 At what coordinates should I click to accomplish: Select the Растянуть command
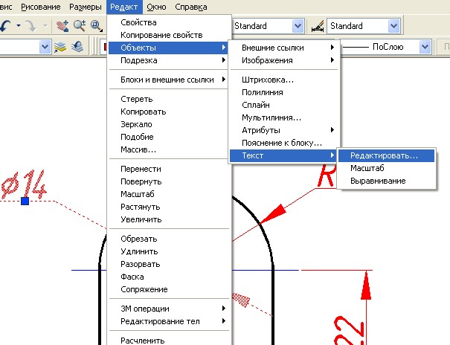coord(170,207)
